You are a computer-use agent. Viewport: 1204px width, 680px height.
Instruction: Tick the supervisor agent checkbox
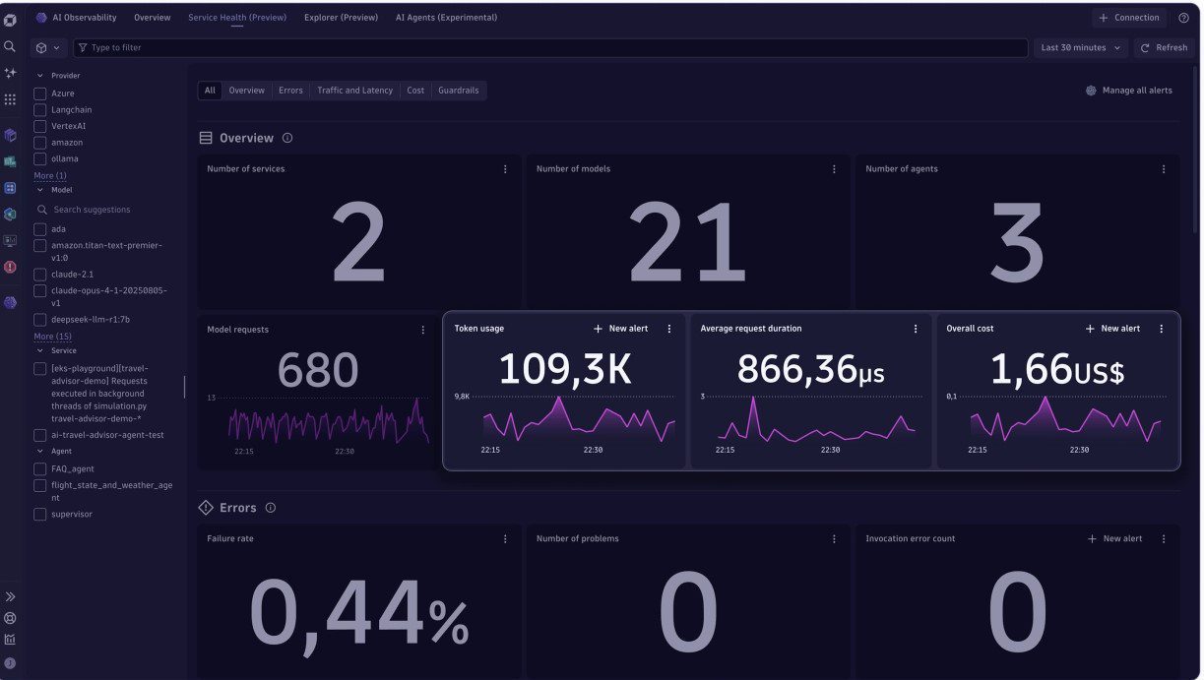tap(40, 515)
